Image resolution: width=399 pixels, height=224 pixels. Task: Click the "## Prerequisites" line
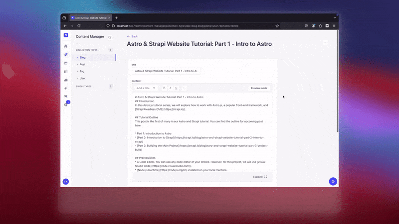(x=145, y=158)
